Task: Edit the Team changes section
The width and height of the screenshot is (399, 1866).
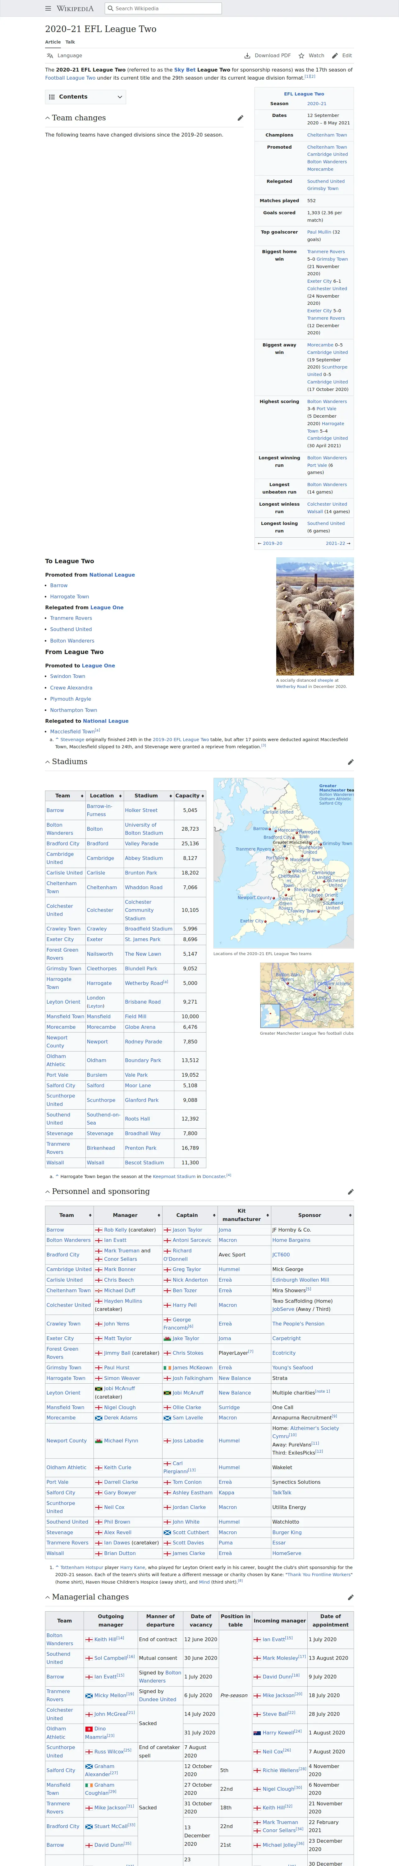Action: [x=241, y=118]
